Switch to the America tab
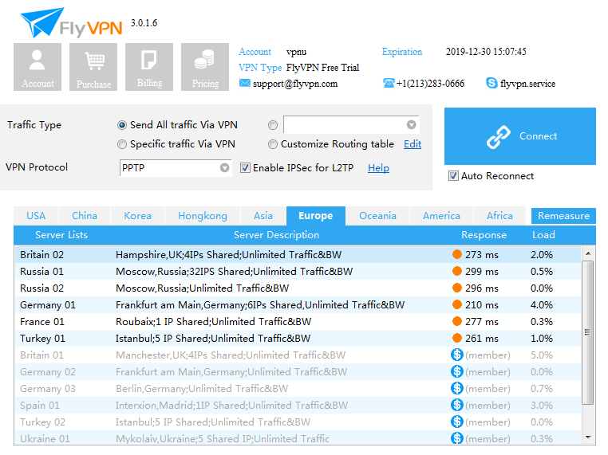Viewport: 608px width, 455px height. coord(442,216)
